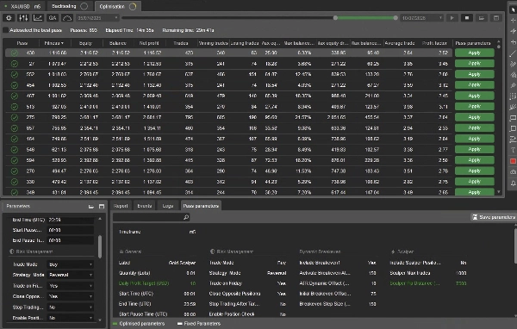
Task: Open the end date dropdown
Action: (440, 18)
